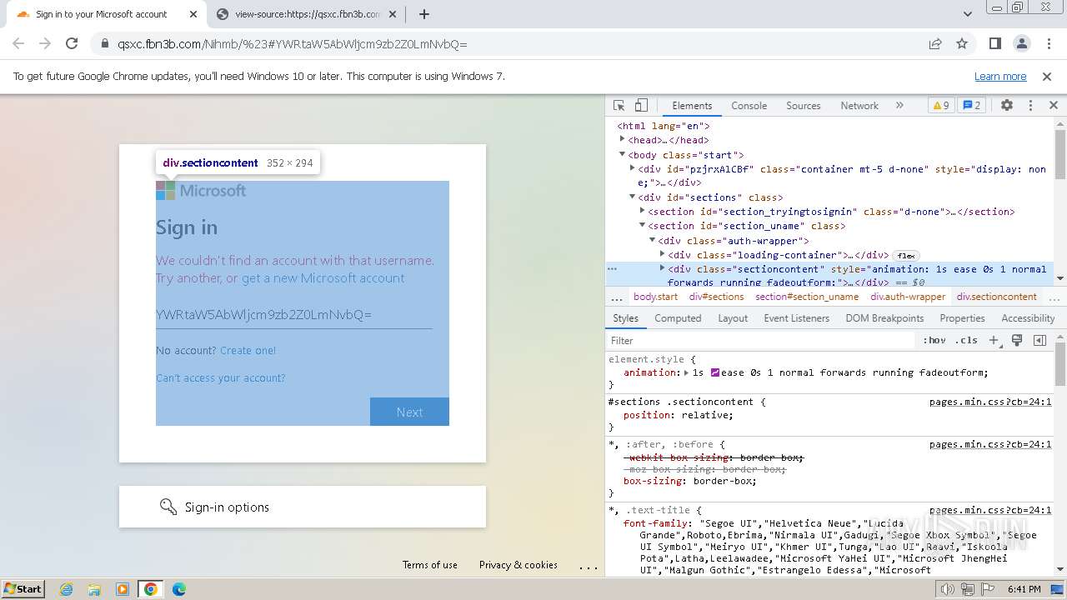Share this page from the address bar
Viewport: 1067px width, 600px height.
click(x=935, y=44)
